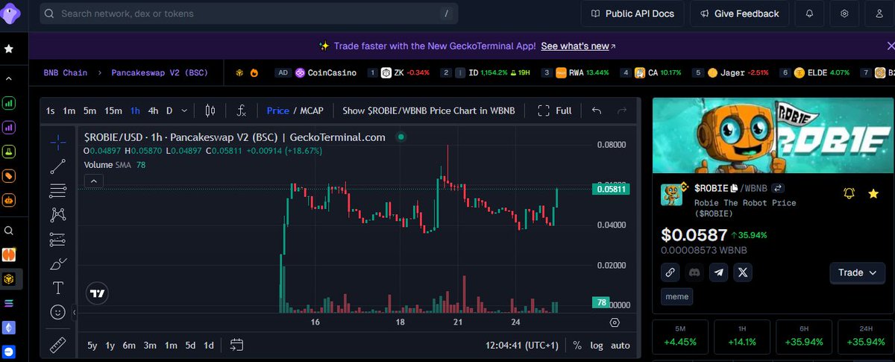895x362 pixels.
Task: Open chart axis settings gear
Action: coord(615,322)
